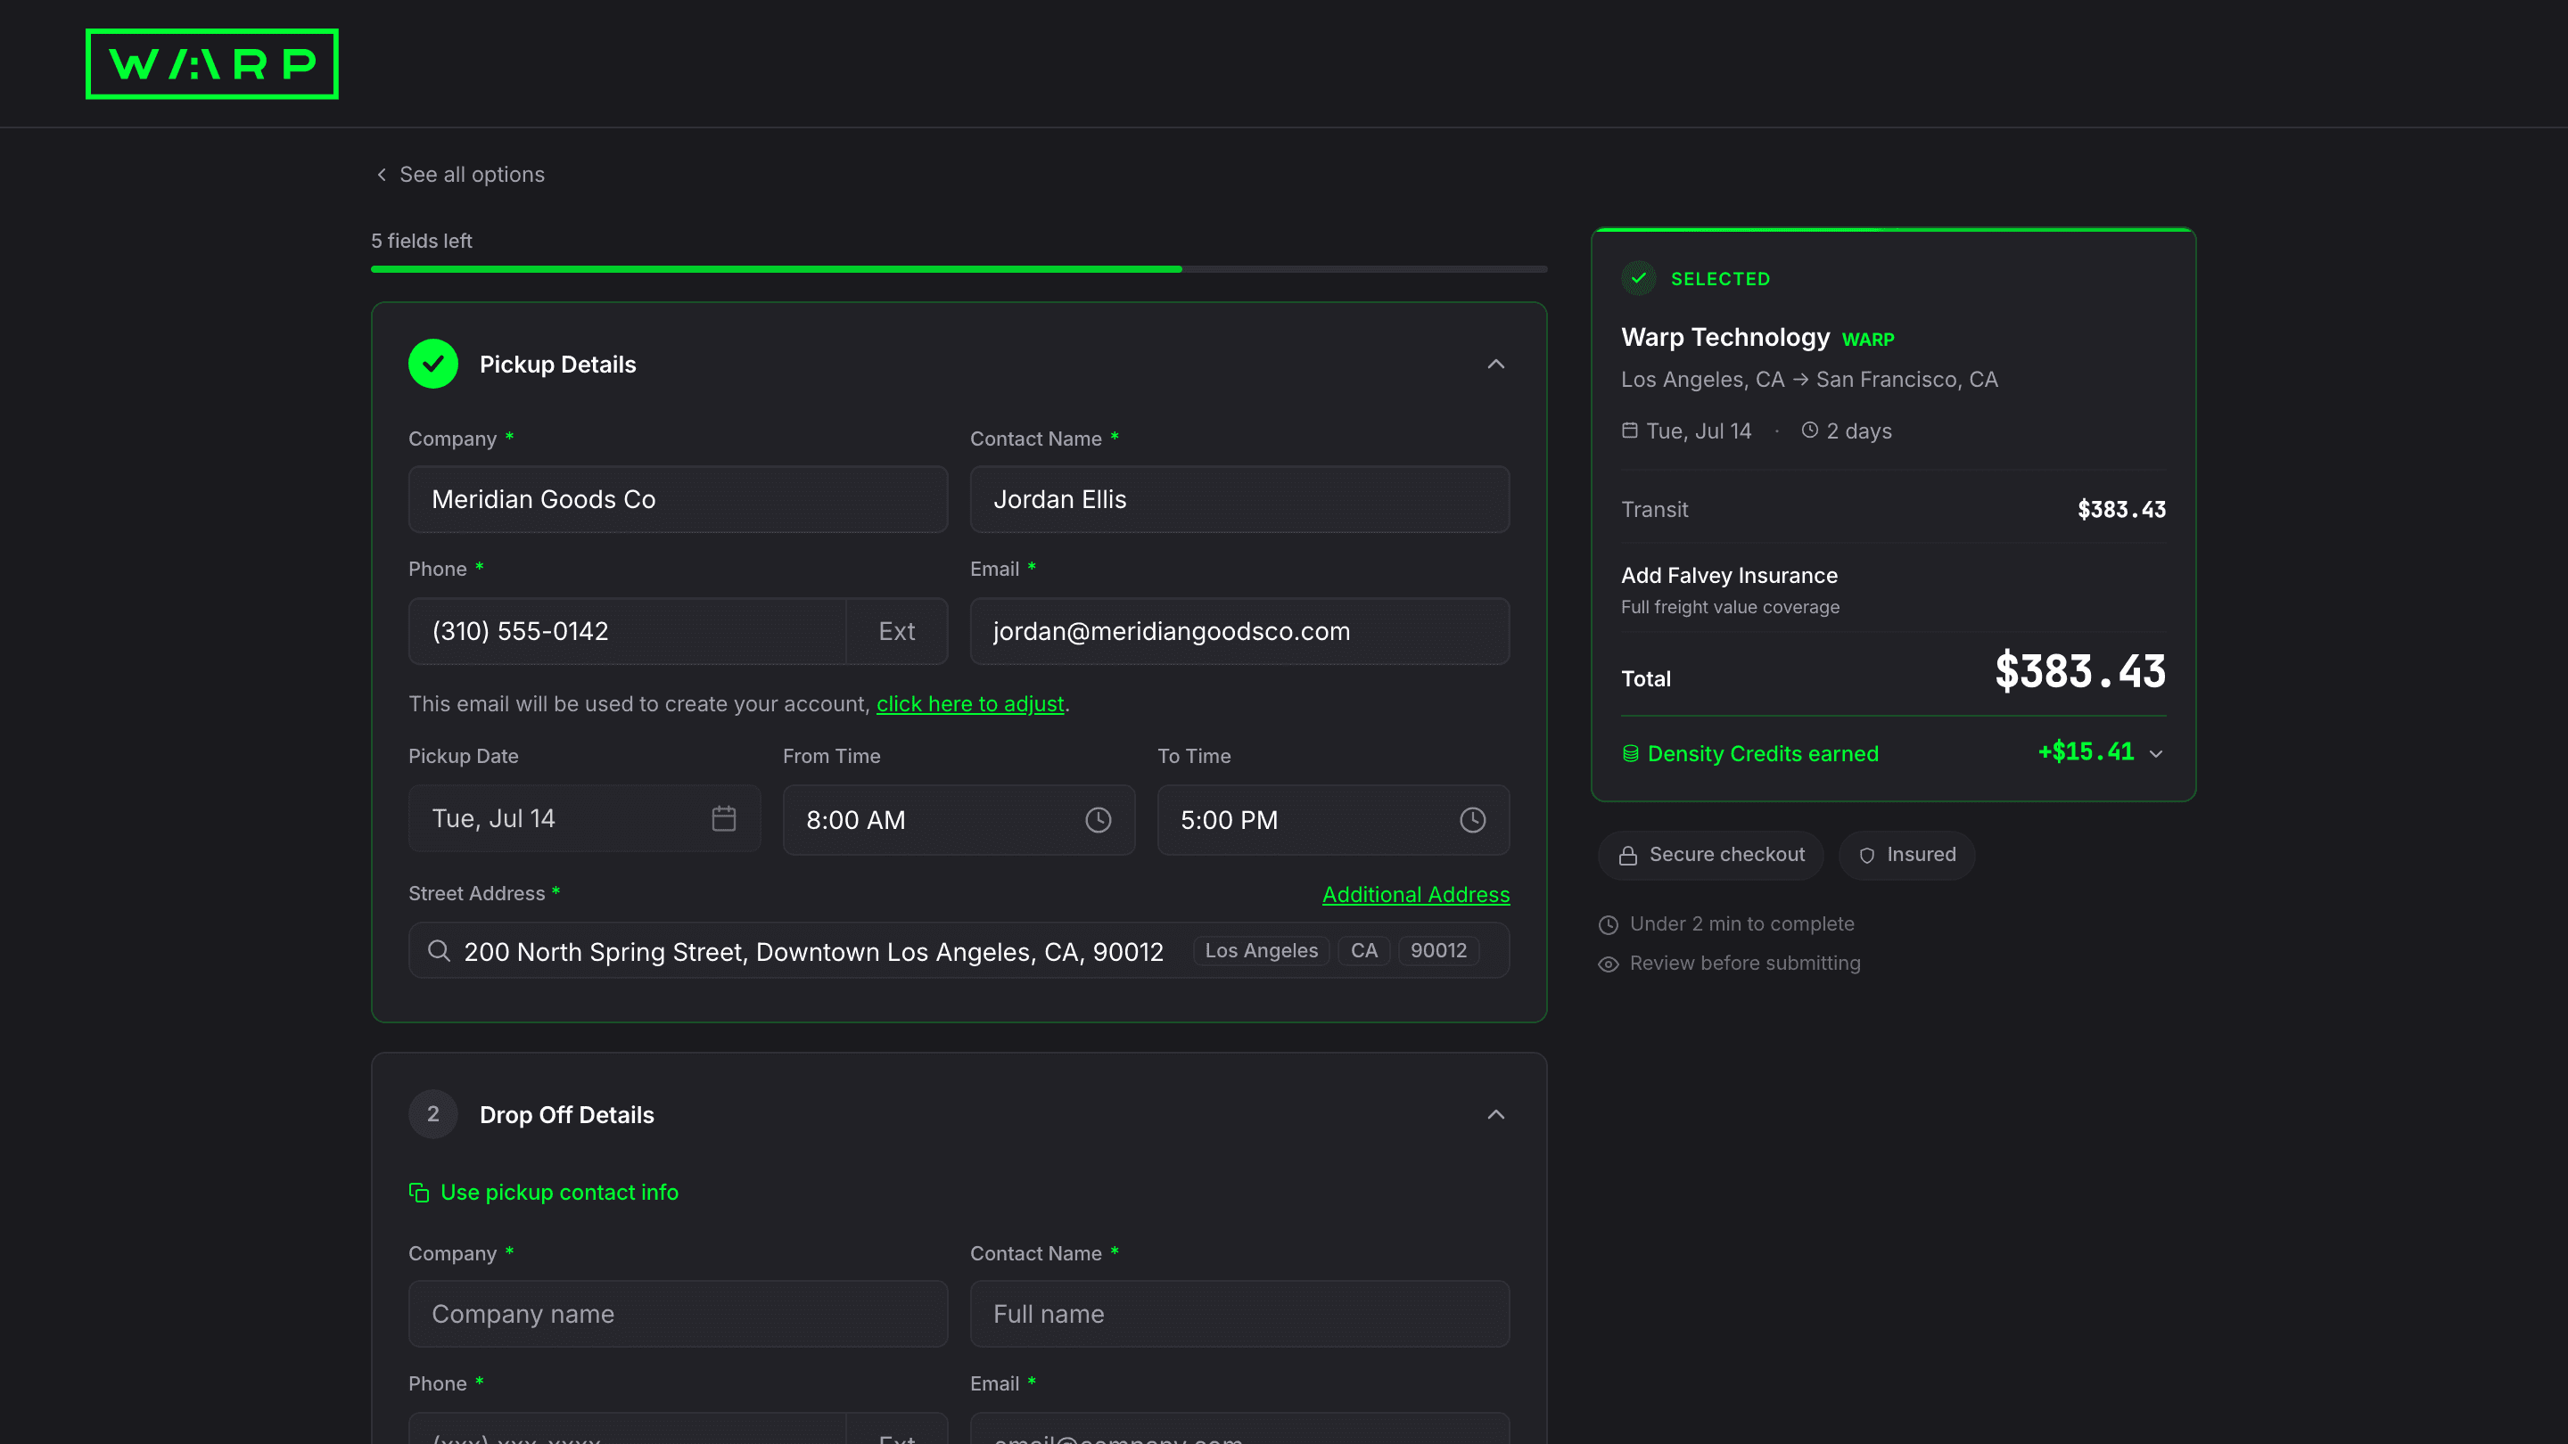
Task: Click the eye icon beside Review before submitting
Action: coord(1608,964)
